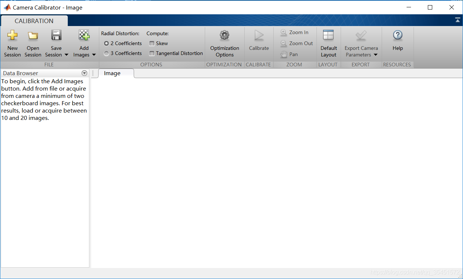Image resolution: width=463 pixels, height=279 pixels.
Task: Click the Add Images checkerboard icon
Action: (84, 35)
